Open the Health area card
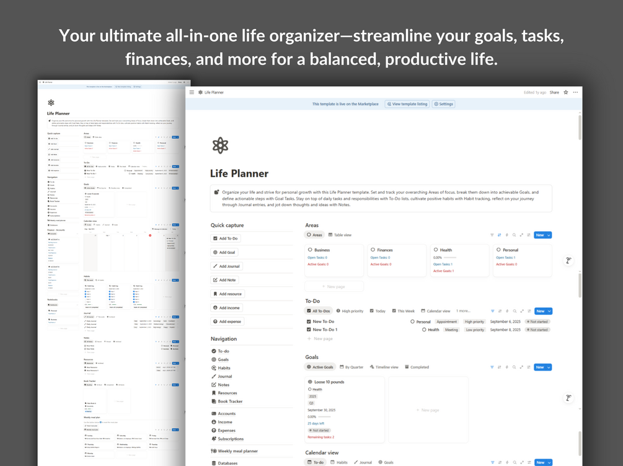The height and width of the screenshot is (466, 623). (460, 260)
